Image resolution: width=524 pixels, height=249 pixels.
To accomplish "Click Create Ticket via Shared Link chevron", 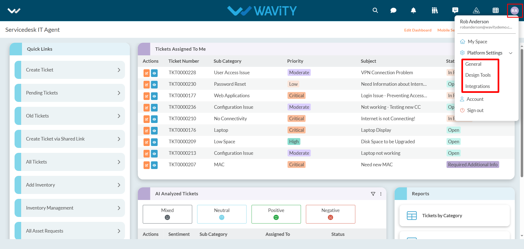I will (119, 139).
